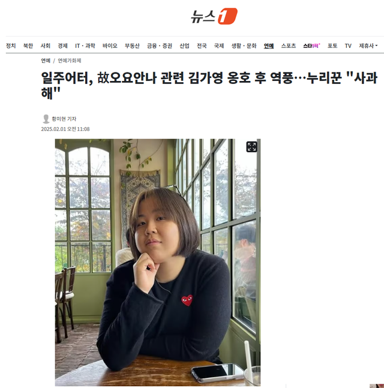Click the 연예 breadcrumb link
This screenshot has width=384, height=388.
click(46, 61)
